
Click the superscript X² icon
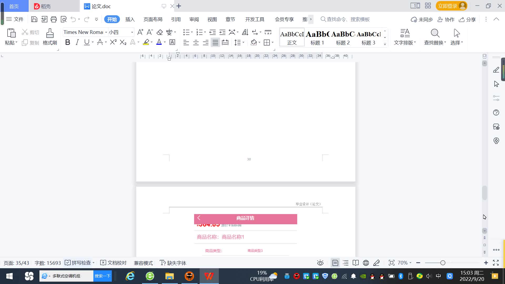[113, 42]
